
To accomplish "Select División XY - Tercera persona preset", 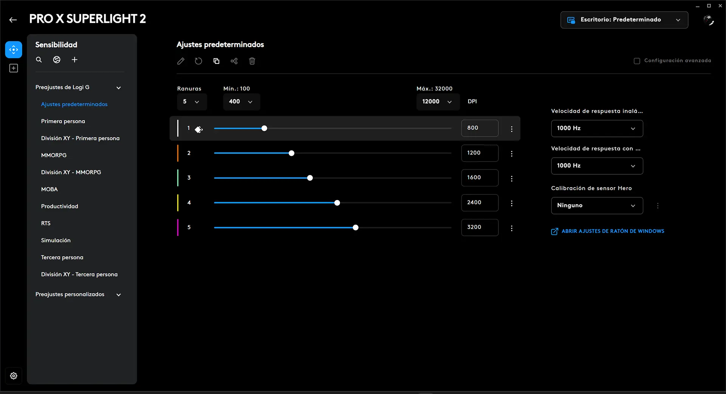I will click(x=79, y=274).
